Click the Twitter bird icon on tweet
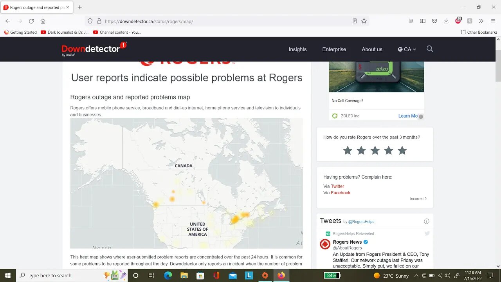Screen dimensions: 501x282 pyautogui.click(x=427, y=233)
